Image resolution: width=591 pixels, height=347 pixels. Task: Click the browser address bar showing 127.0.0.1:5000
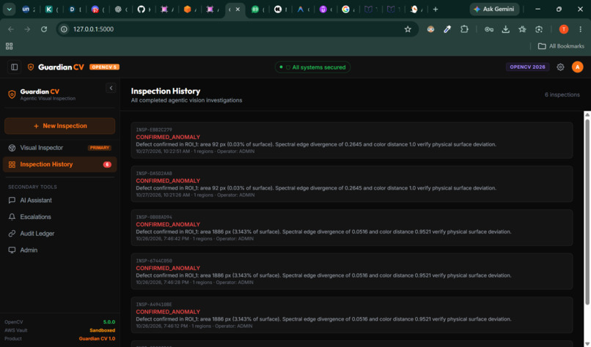(x=238, y=29)
